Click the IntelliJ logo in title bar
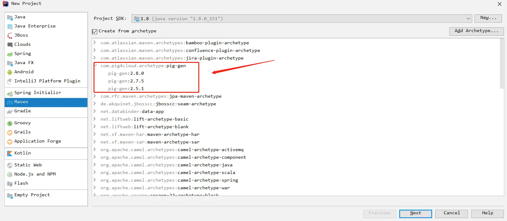 [x=5, y=4]
